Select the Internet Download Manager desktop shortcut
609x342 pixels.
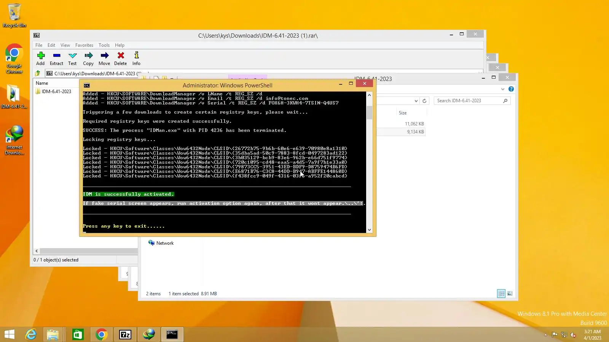pyautogui.click(x=14, y=140)
